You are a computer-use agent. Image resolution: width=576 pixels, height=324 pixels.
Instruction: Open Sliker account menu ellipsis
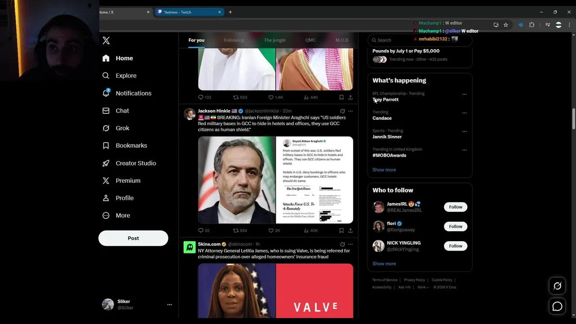[170, 305]
